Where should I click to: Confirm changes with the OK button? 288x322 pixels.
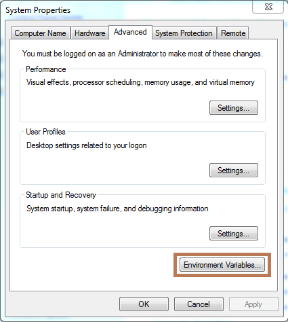144,304
